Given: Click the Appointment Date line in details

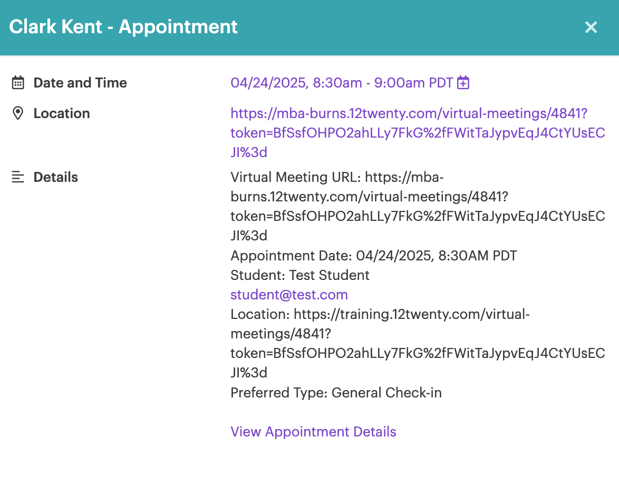Looking at the screenshot, I should [x=373, y=256].
